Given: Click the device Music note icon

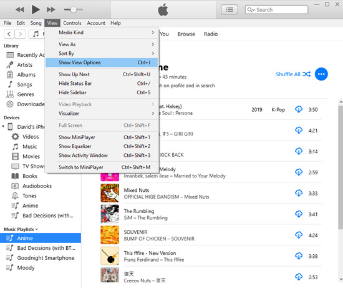Looking at the screenshot, I should click(x=15, y=146).
